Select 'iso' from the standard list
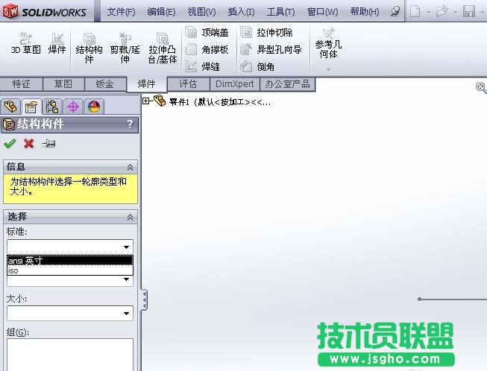 pos(70,270)
